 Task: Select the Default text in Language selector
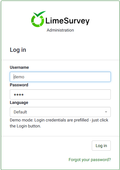(x=20, y=112)
